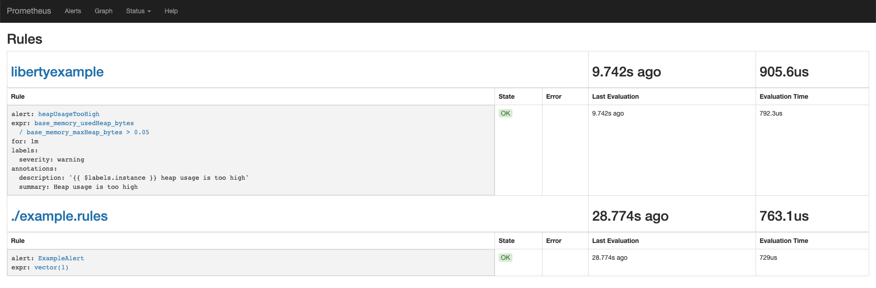Go to the Alerts page
The image size is (876, 288).
(x=73, y=11)
